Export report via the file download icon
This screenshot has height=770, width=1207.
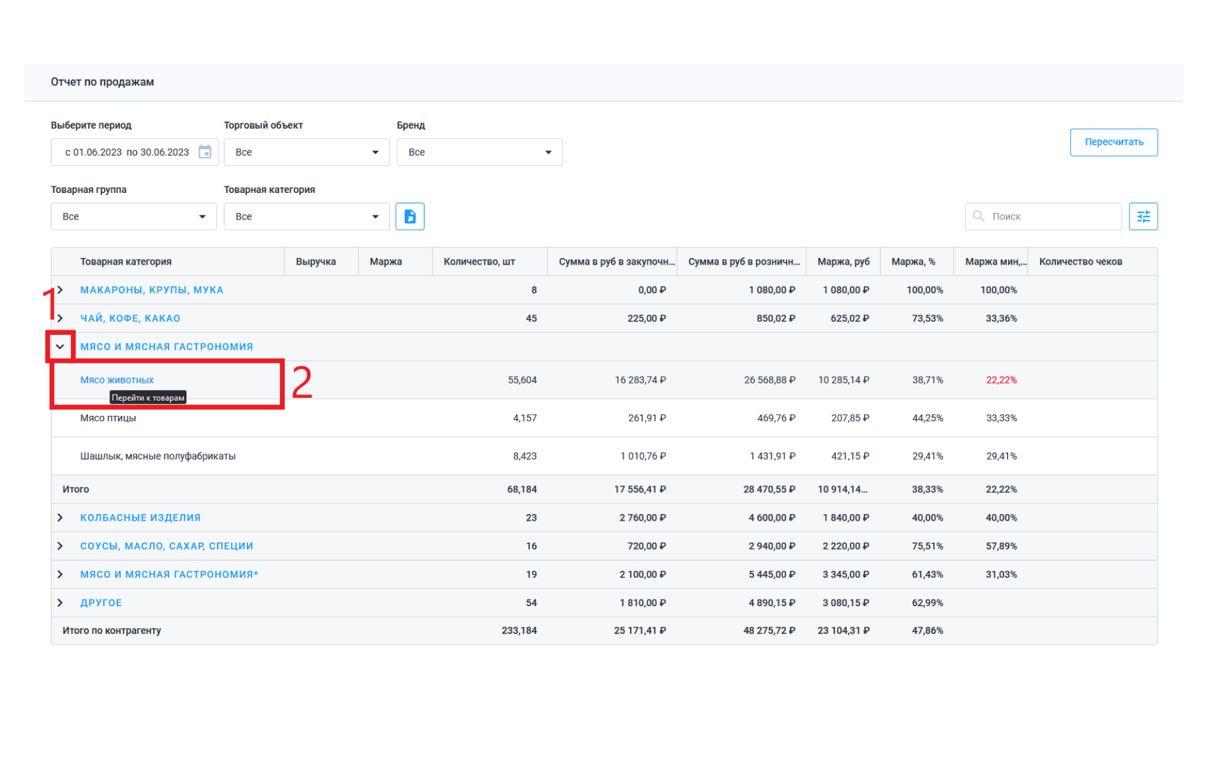410,216
